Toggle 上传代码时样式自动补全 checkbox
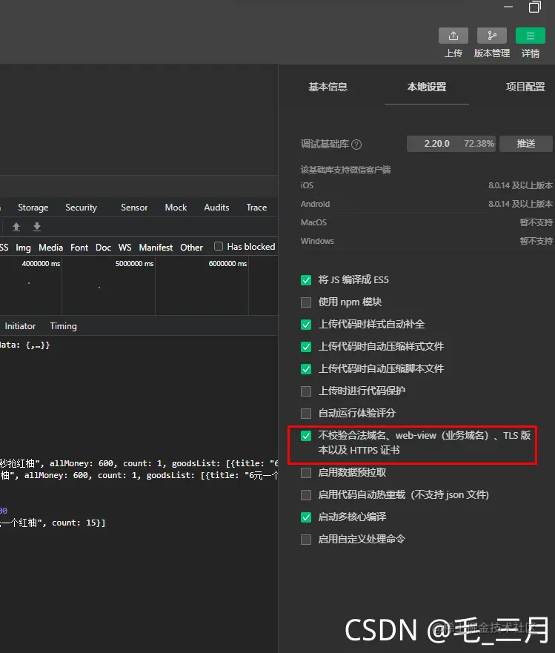Image resolution: width=555 pixels, height=653 pixels. click(x=306, y=325)
